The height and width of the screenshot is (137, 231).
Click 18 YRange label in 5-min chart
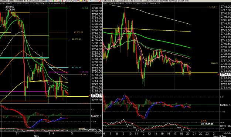[207, 124]
